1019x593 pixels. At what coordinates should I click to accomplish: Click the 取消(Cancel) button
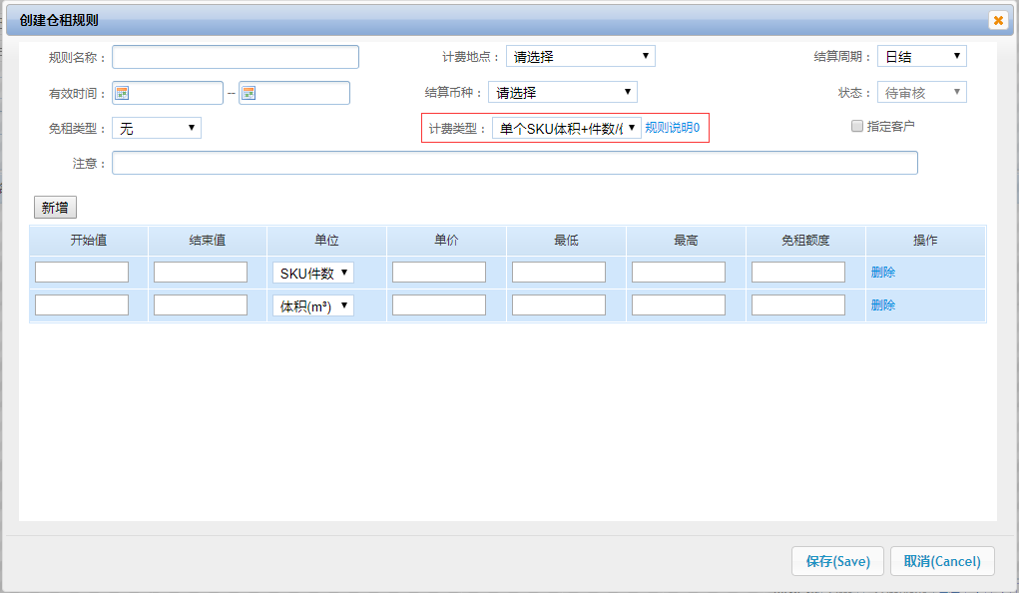pos(942,561)
